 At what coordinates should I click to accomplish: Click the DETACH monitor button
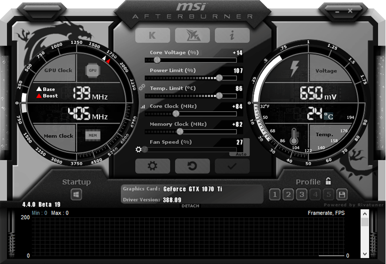(190, 206)
